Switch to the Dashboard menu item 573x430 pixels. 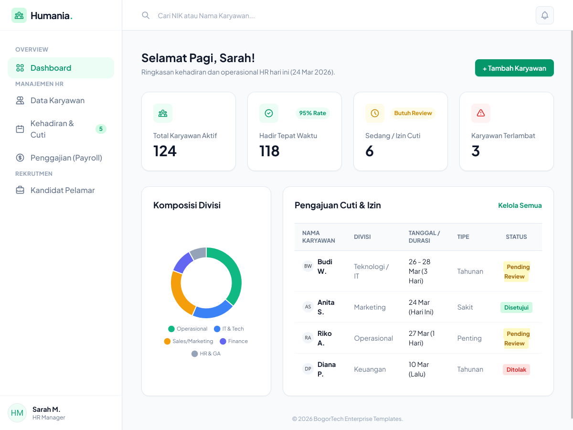tap(50, 68)
